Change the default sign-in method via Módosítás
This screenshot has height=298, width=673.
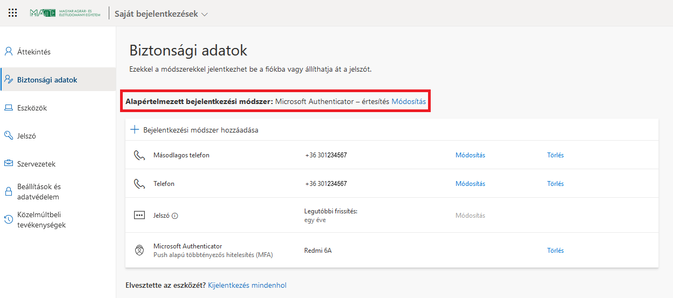pyautogui.click(x=408, y=101)
